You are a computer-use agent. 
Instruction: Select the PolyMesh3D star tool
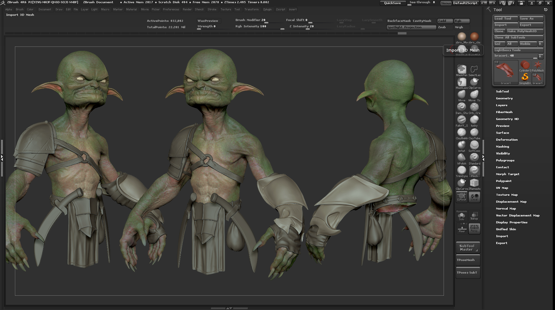point(538,66)
